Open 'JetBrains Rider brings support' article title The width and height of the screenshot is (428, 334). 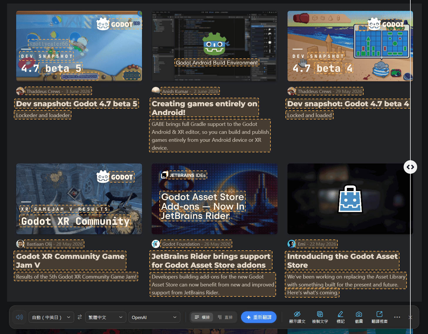211,261
